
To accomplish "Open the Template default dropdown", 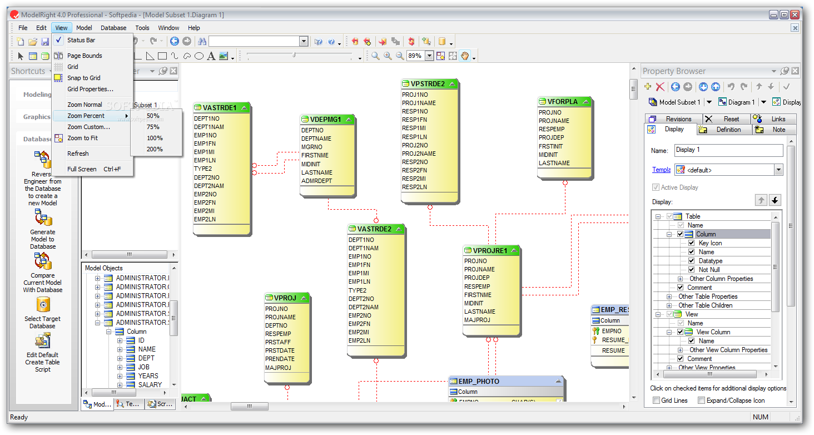I will [778, 170].
